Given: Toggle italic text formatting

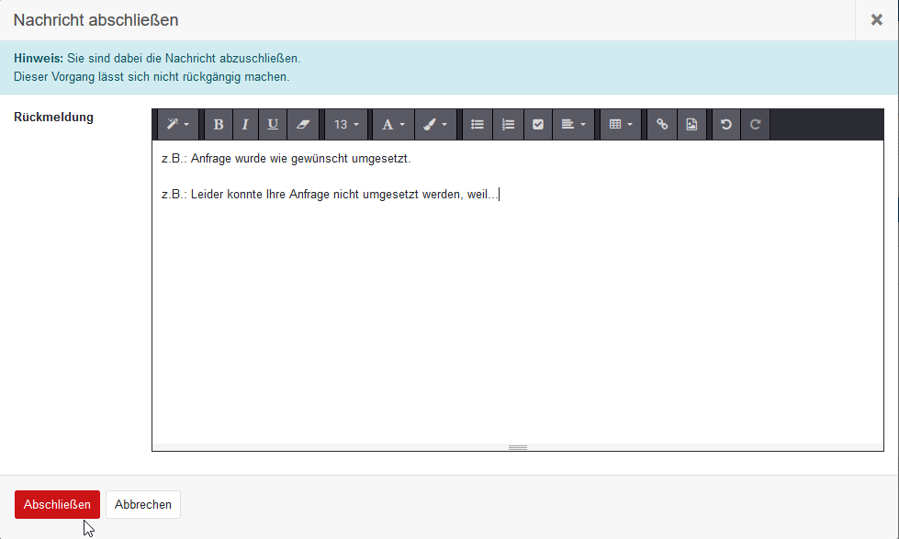Looking at the screenshot, I should click(245, 125).
